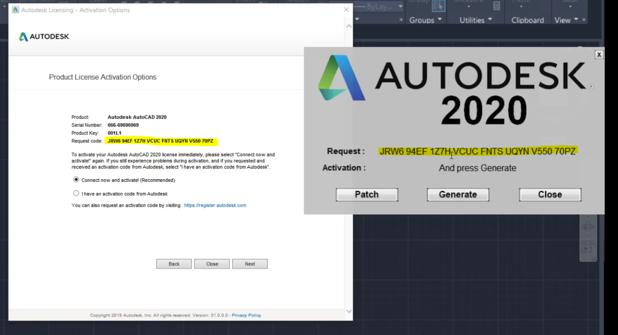Click the Activation field 'And press Generate'
Screen dimensions: 618x335
click(478, 168)
